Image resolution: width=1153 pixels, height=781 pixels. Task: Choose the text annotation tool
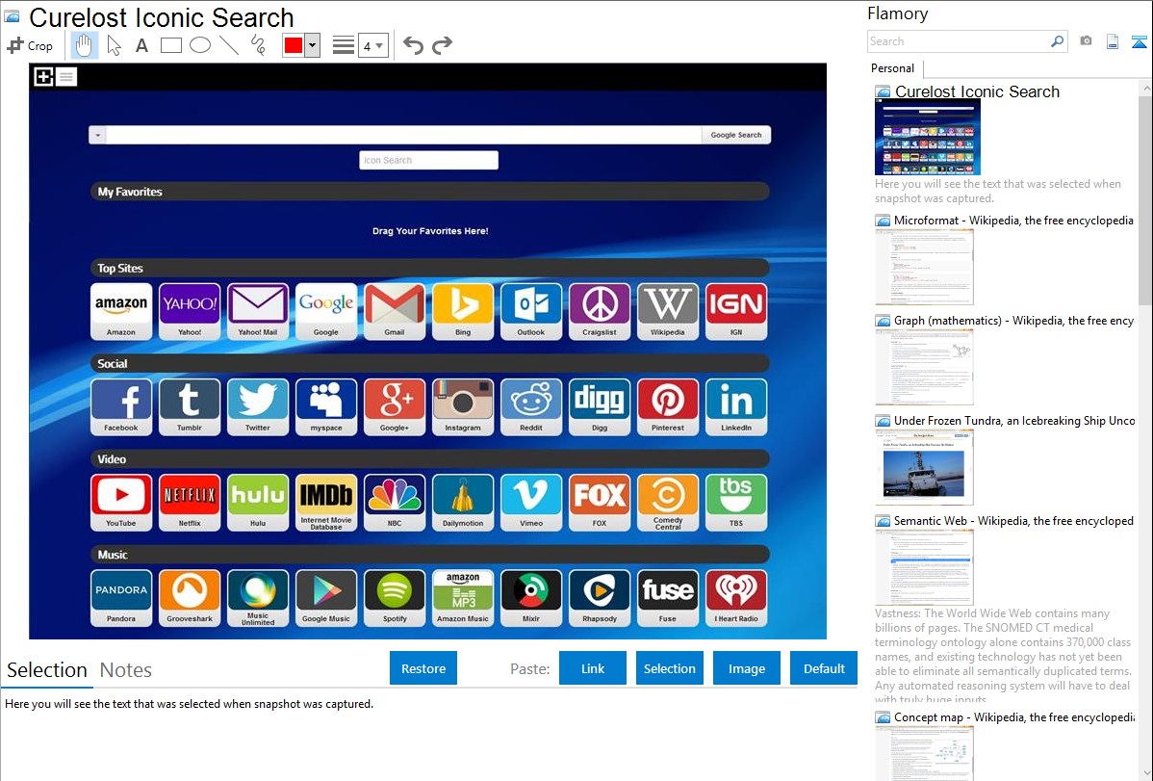tap(141, 45)
